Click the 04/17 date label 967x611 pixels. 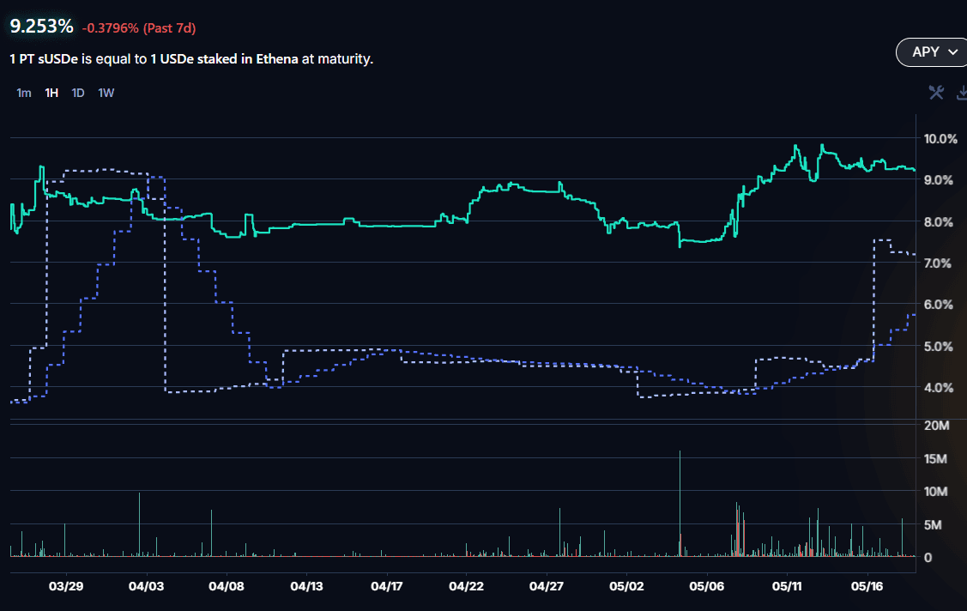[387, 586]
